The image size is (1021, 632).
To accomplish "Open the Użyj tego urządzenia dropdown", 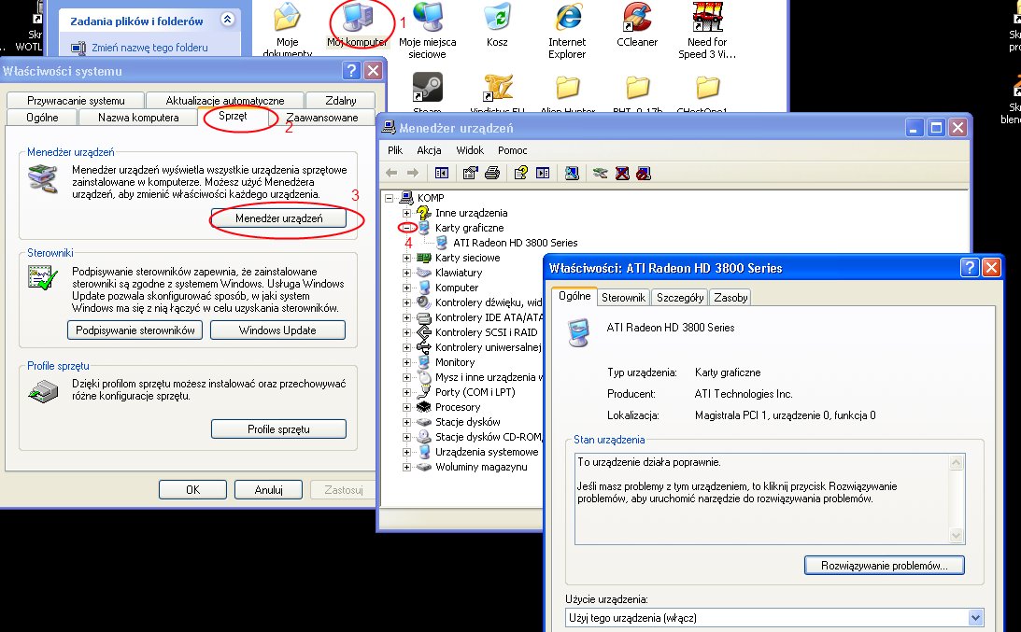I will 975,617.
